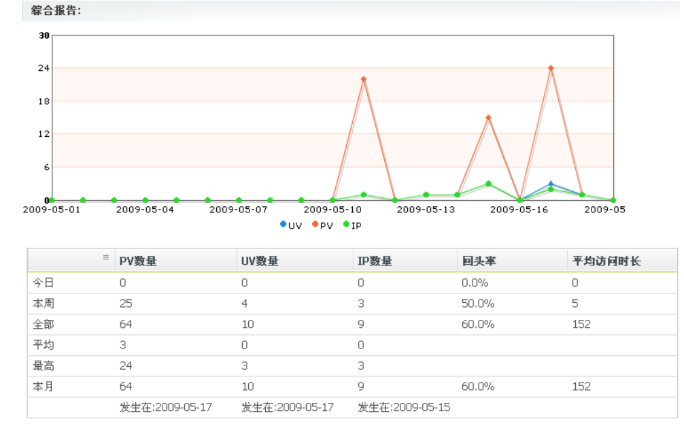Click the PV data point at value 15
Screen dimensions: 684x424
(489, 118)
